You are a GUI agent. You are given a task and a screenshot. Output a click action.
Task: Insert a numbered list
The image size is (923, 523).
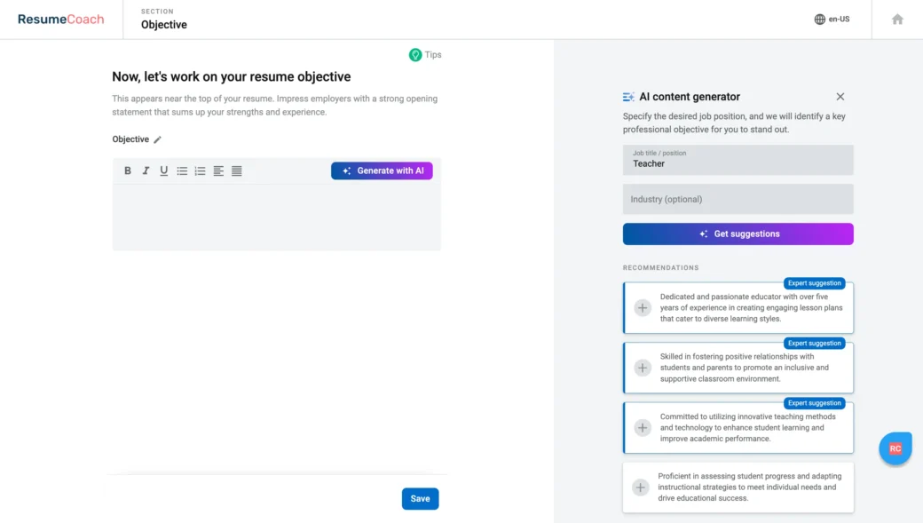(200, 170)
